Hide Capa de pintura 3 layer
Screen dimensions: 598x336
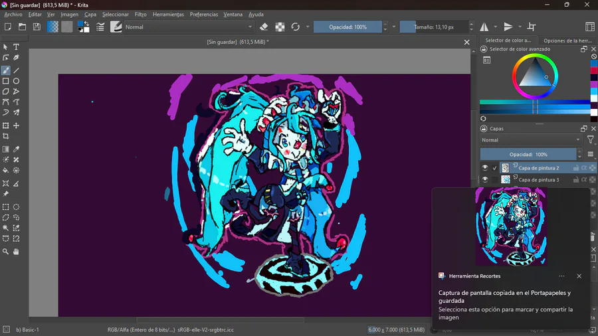click(485, 179)
